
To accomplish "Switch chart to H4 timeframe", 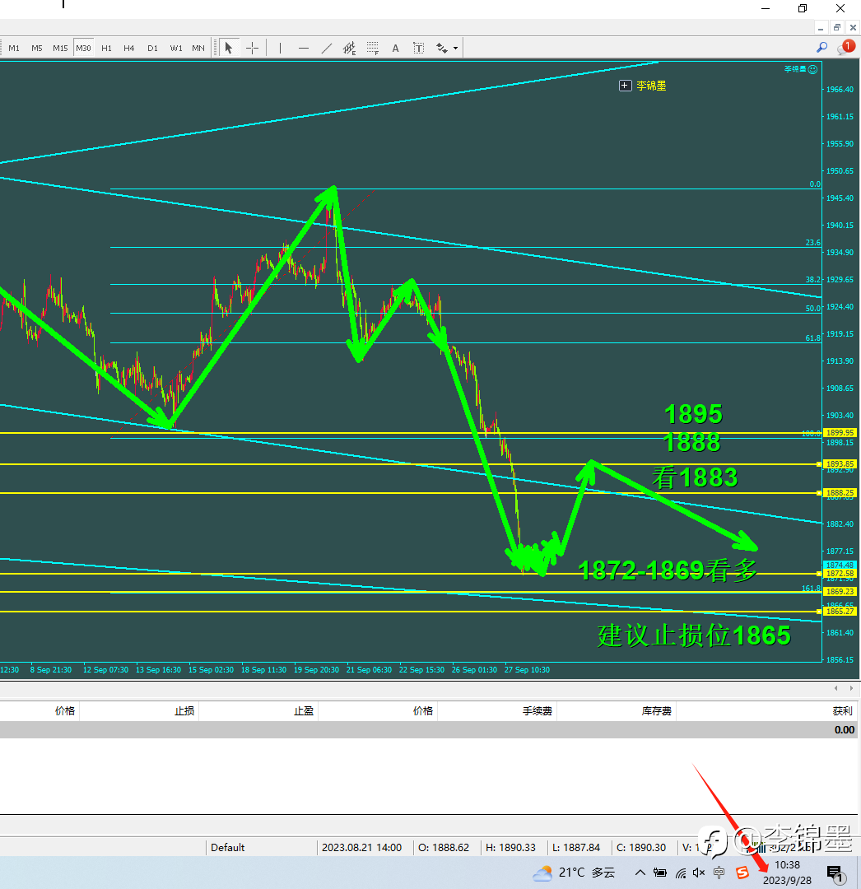I will coord(129,49).
